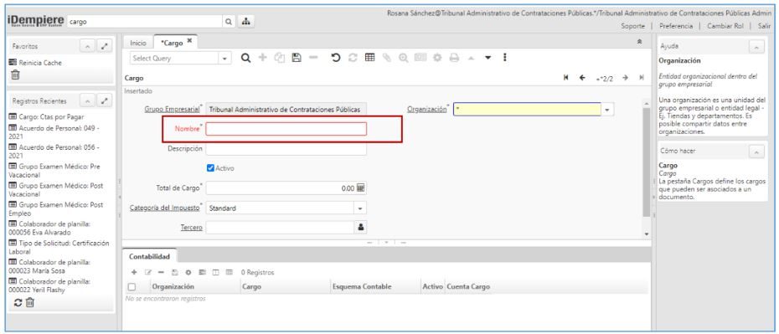Click the Copy record icon in the Cargo toolbar
Screen dimensions: 779x334
[279, 58]
